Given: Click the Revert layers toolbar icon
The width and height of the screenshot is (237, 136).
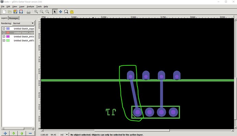Looking at the screenshot, I should [x=15, y=12].
